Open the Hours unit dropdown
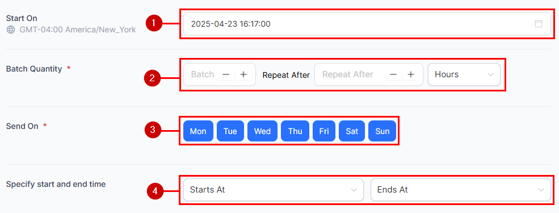The height and width of the screenshot is (213, 559). pyautogui.click(x=464, y=74)
